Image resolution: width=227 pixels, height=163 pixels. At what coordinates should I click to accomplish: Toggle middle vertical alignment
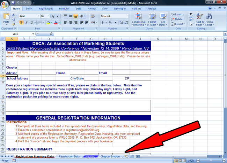(71, 16)
